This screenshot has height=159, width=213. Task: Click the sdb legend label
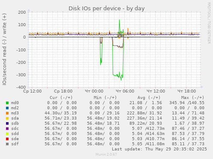15,123
